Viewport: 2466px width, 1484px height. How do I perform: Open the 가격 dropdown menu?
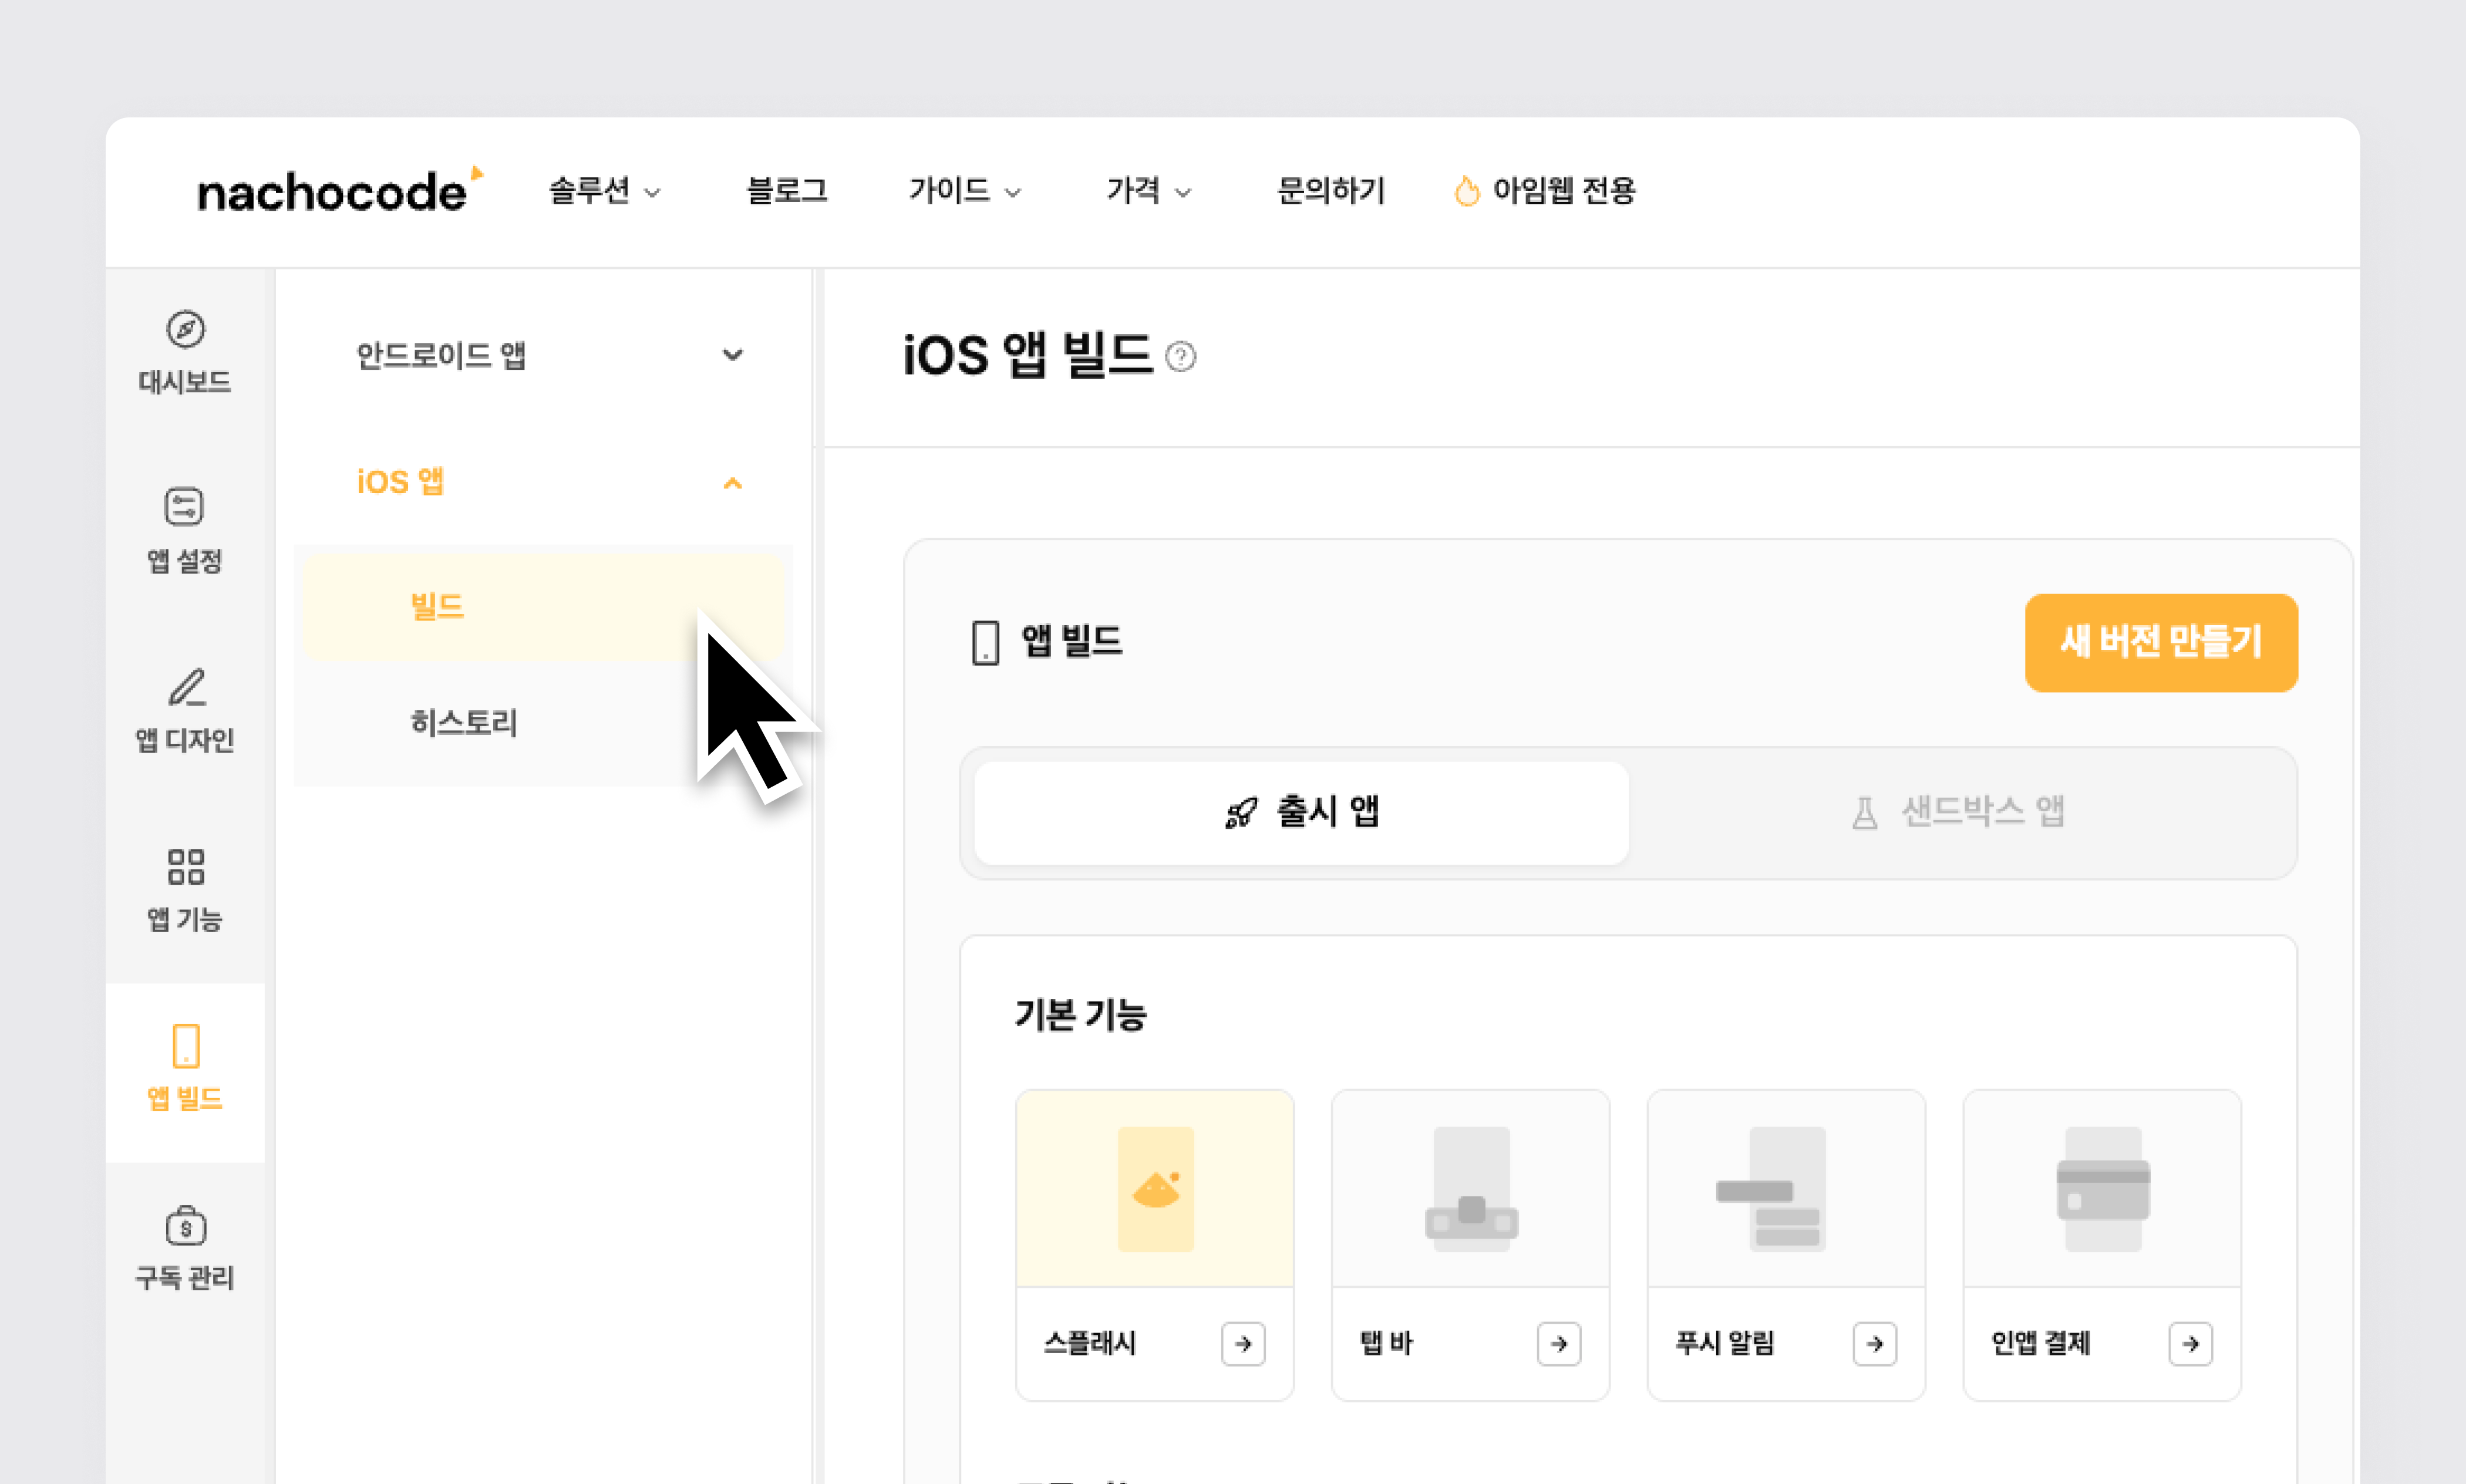click(1147, 190)
